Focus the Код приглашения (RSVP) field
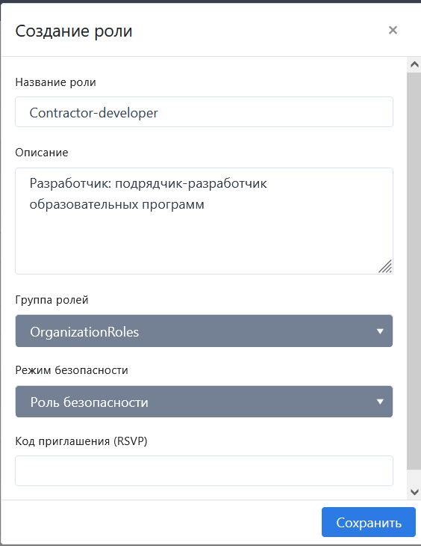Viewport: 421px width, 546px height. 204,470
